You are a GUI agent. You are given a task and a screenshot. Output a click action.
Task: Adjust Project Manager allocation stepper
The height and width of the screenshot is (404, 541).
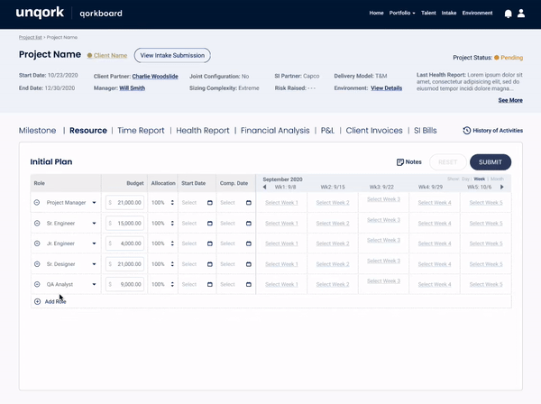(172, 203)
